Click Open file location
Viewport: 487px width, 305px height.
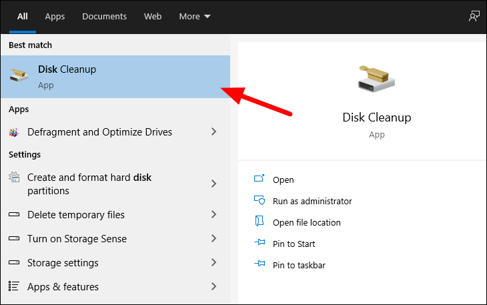click(307, 222)
